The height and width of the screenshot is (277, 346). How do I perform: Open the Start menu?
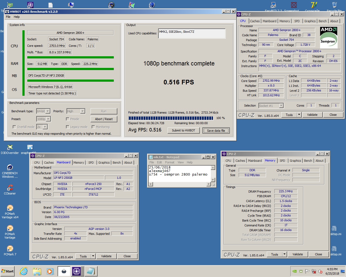[8, 271]
